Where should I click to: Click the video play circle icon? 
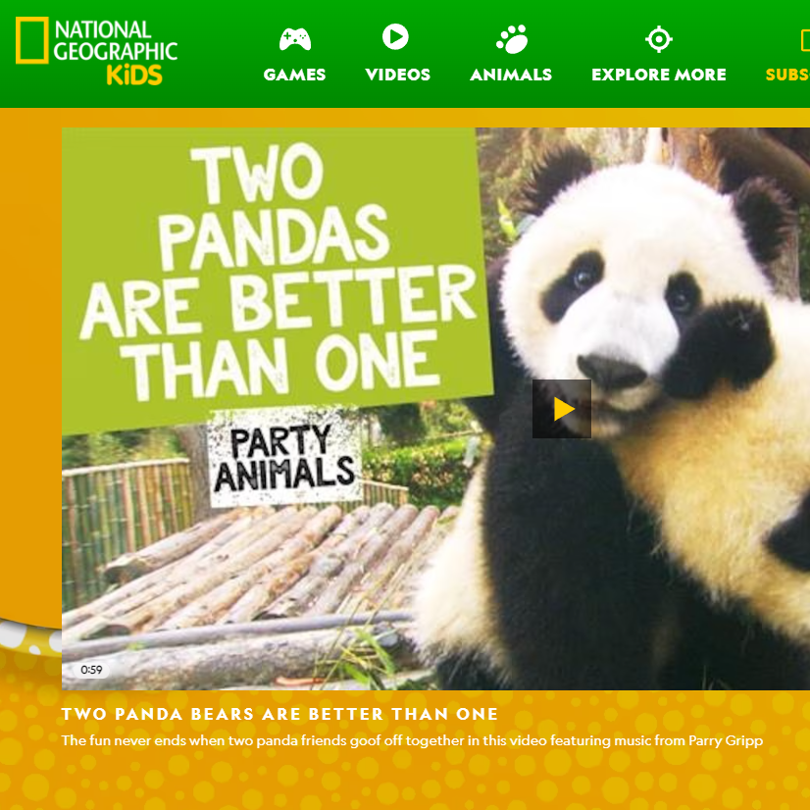click(x=395, y=36)
